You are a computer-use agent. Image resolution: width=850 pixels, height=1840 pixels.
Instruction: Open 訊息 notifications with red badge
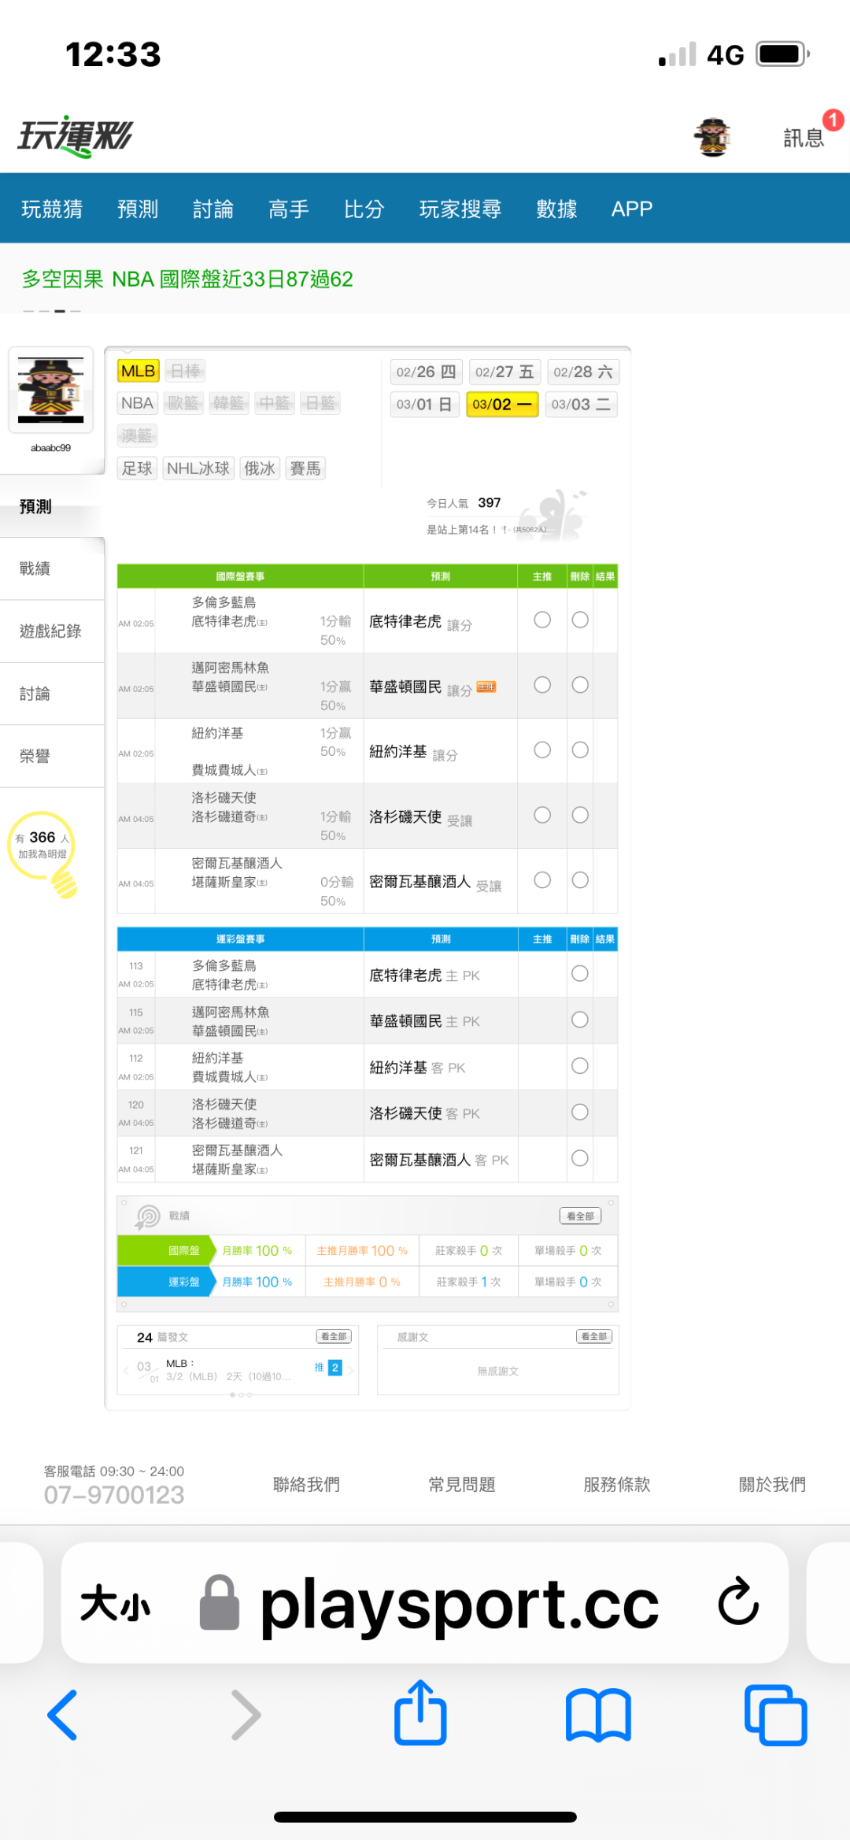(804, 138)
